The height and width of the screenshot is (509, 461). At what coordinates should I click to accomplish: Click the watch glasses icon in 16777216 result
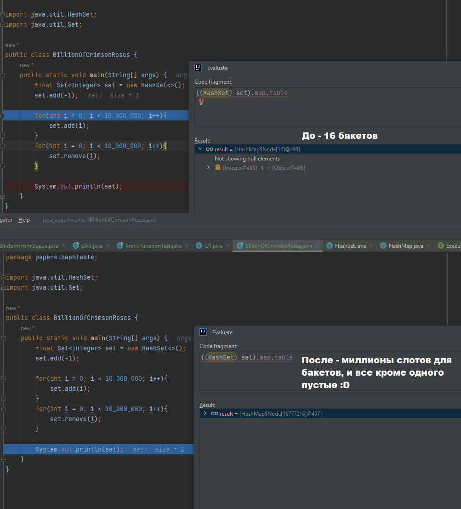pyautogui.click(x=215, y=413)
